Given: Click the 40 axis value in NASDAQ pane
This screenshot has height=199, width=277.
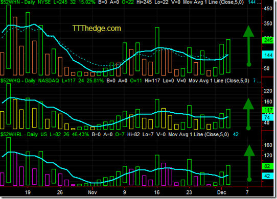Looking at the screenshot, I should pyautogui.click(x=267, y=123).
